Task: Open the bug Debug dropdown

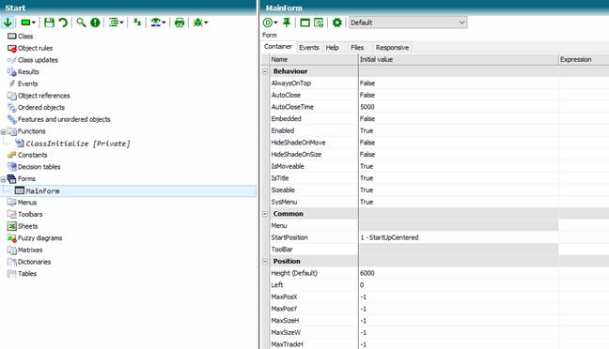Action: (200, 23)
